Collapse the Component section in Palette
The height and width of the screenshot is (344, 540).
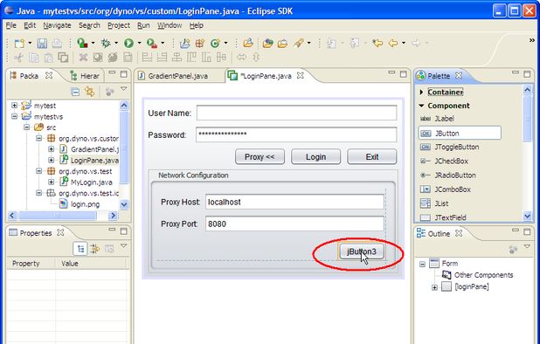[x=421, y=106]
